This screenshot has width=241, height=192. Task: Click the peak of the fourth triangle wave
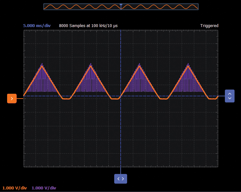click(x=188, y=66)
